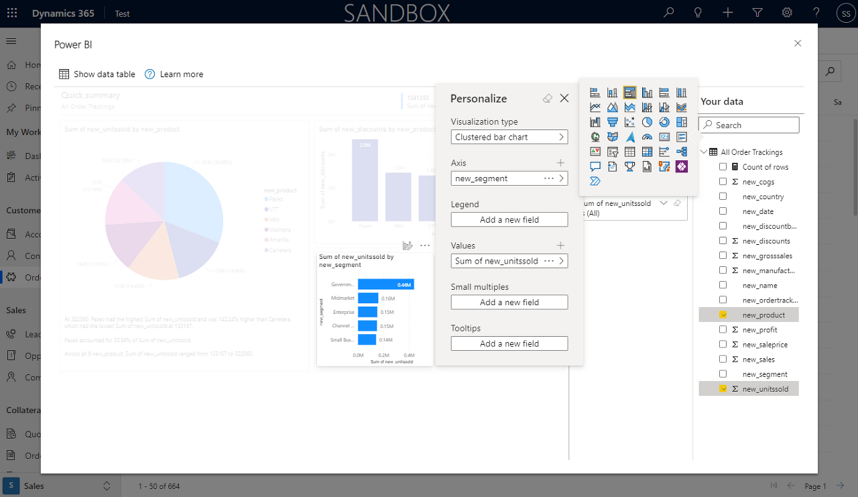Viewport: 858px width, 497px height.
Task: Select the KPI visual
Action: [x=595, y=152]
